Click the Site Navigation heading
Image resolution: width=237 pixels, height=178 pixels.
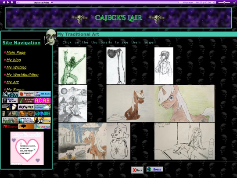[22, 43]
